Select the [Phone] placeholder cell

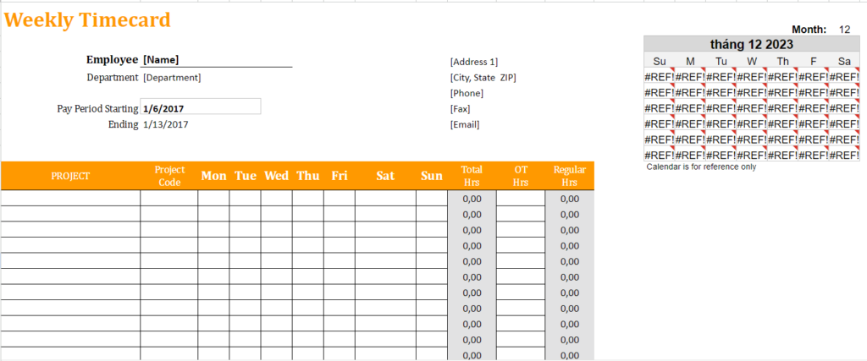pyautogui.click(x=467, y=93)
